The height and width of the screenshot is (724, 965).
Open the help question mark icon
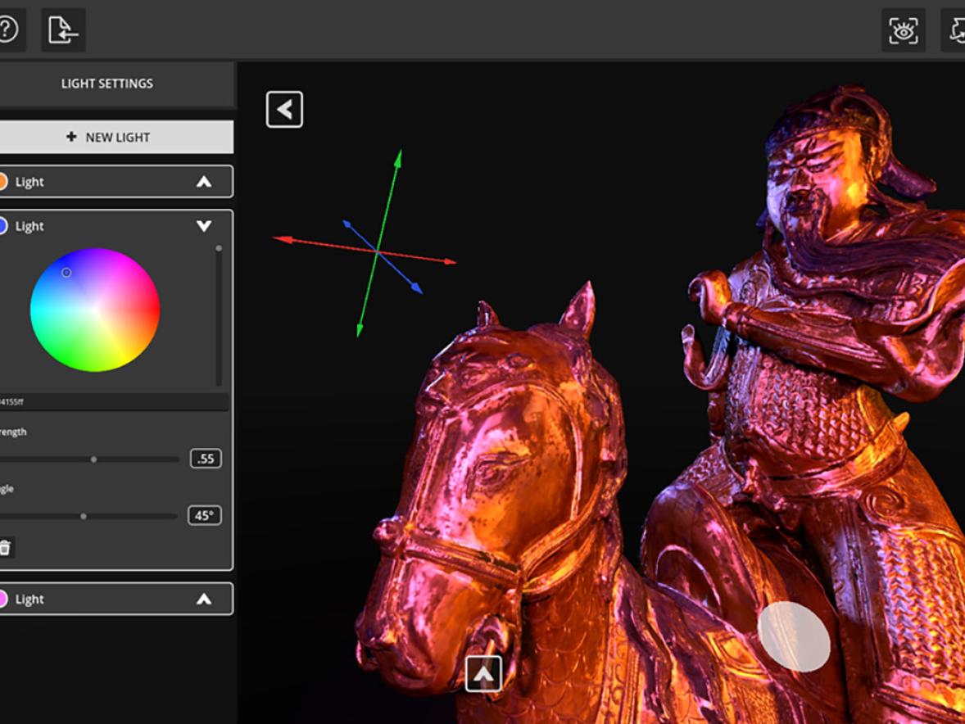[7, 29]
